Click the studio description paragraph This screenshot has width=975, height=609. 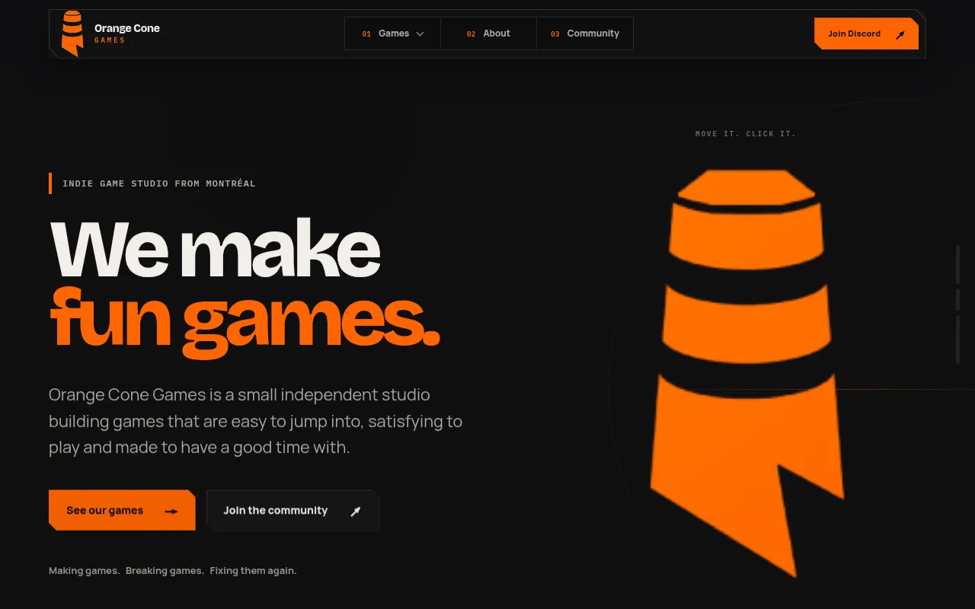pos(256,421)
